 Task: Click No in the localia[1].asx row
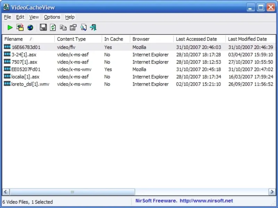pyautogui.click(x=107, y=77)
